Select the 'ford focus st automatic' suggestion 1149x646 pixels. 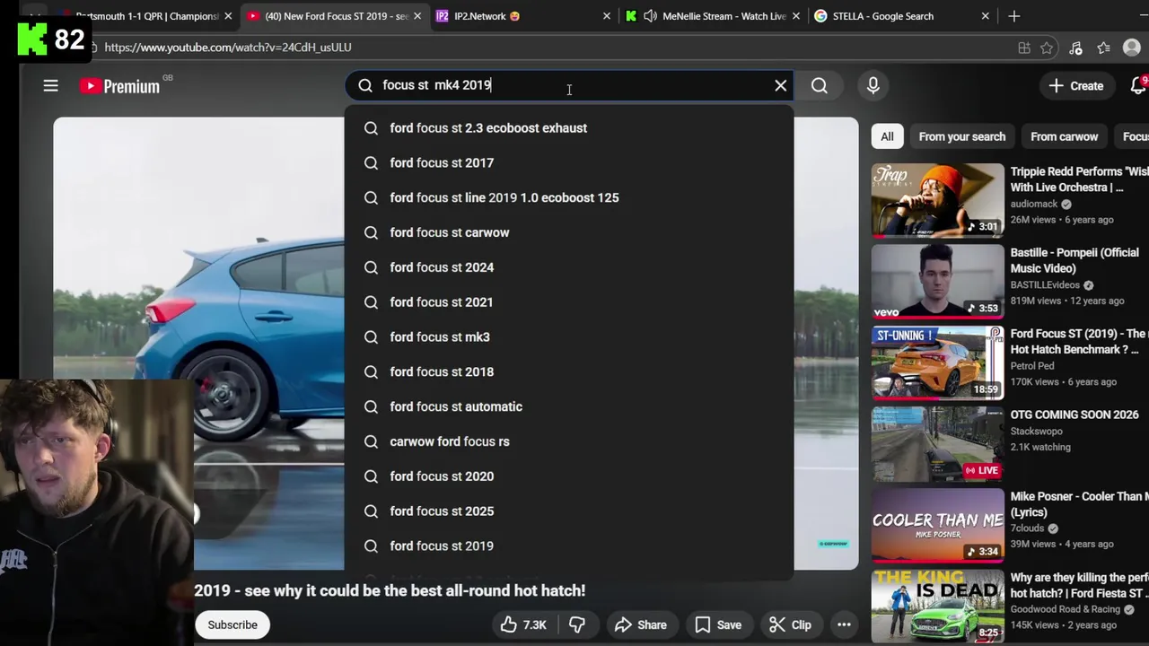click(x=569, y=406)
